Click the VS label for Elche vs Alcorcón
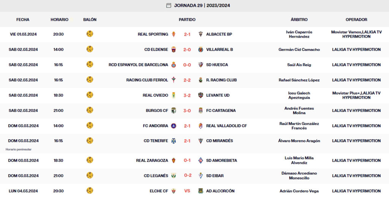389x200 pixels. pos(187,191)
